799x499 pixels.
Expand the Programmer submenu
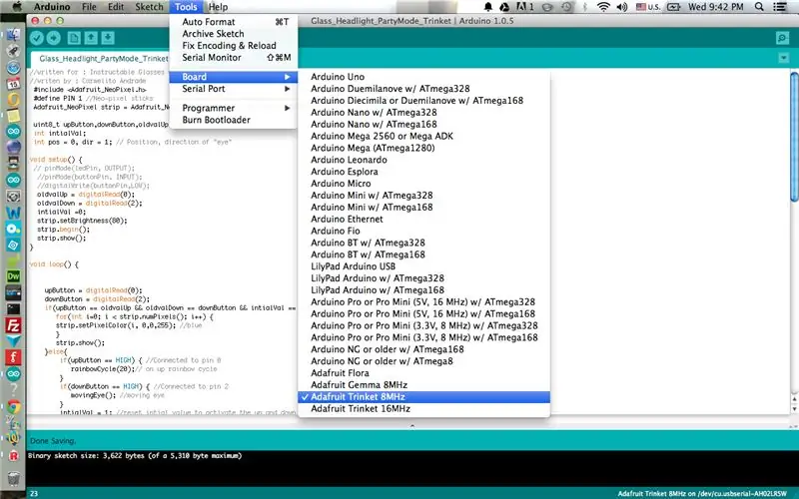pyautogui.click(x=234, y=108)
